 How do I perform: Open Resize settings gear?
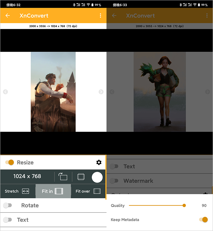[99, 162]
